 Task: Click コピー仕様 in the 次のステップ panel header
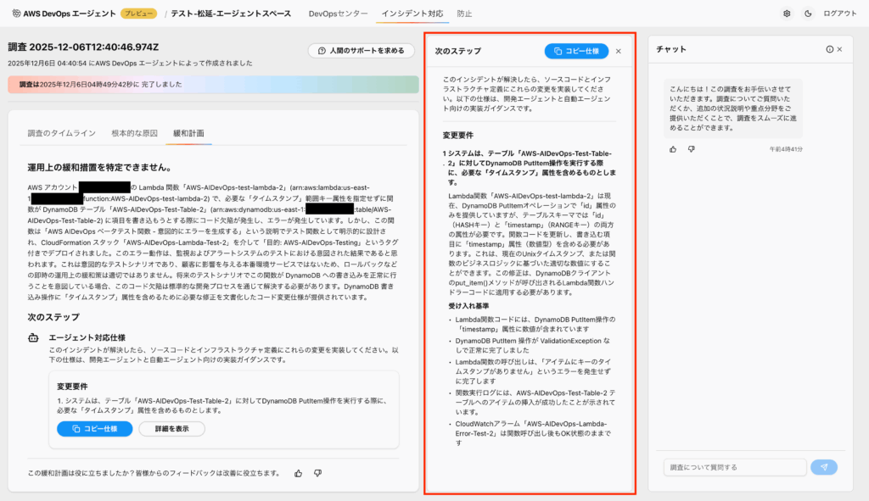576,51
